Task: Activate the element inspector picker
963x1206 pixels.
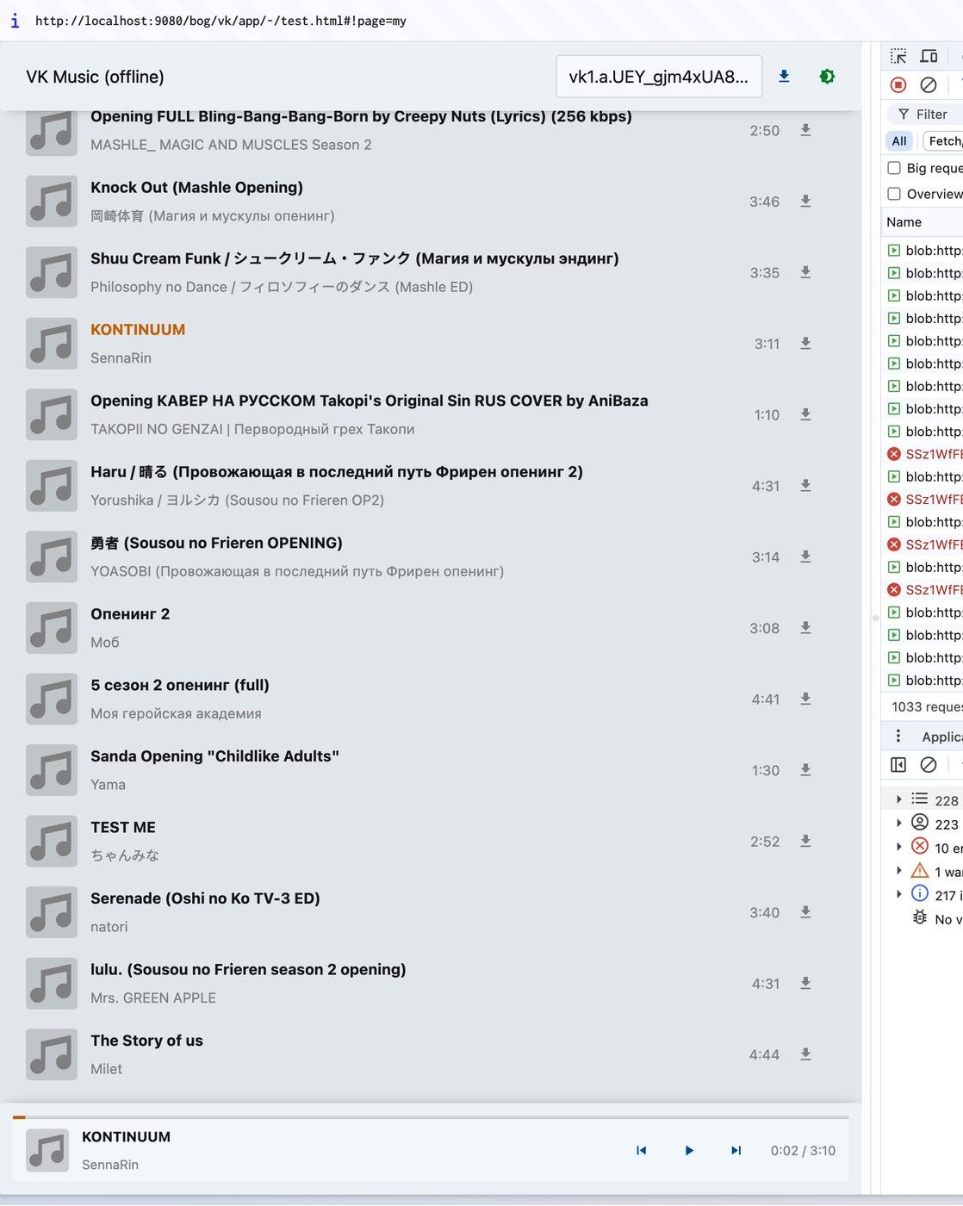Action: point(898,56)
